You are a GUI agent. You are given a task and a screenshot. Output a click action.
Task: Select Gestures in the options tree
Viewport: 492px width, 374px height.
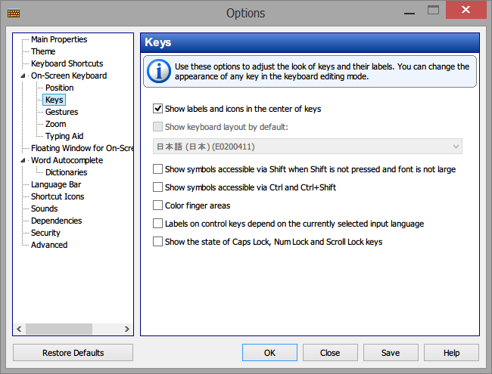tap(61, 112)
